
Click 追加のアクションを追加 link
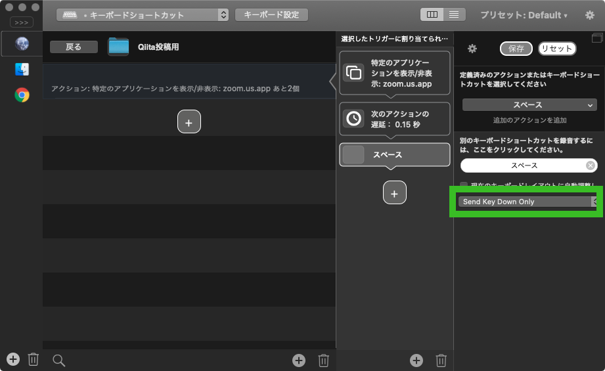[529, 120]
